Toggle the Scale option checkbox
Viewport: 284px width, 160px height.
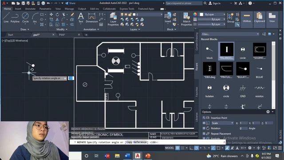click(204, 123)
